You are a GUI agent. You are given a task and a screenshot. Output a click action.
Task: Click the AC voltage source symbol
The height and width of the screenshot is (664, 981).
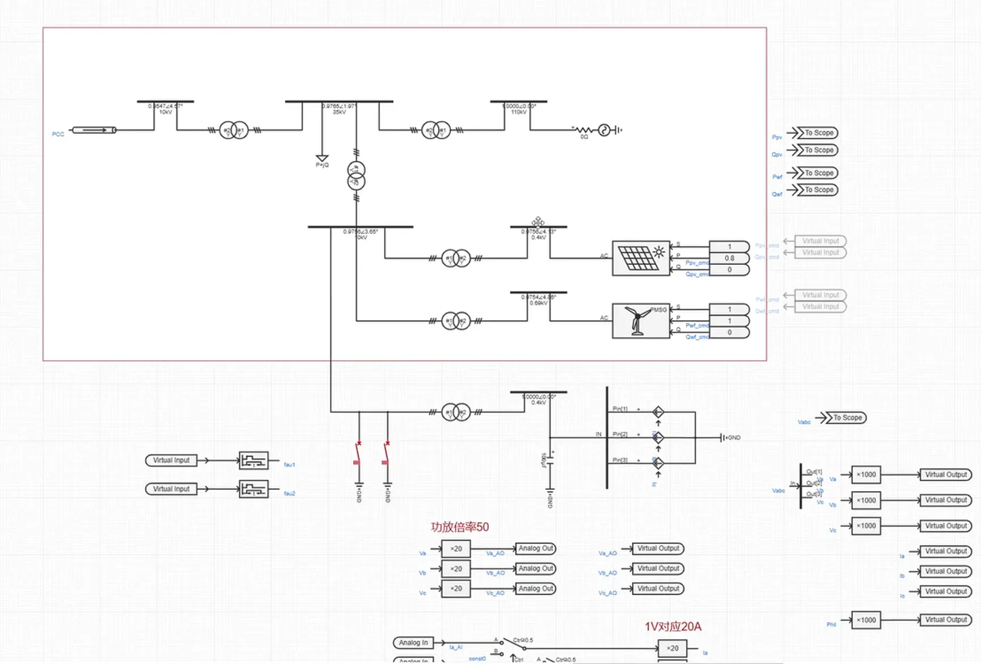click(x=604, y=130)
